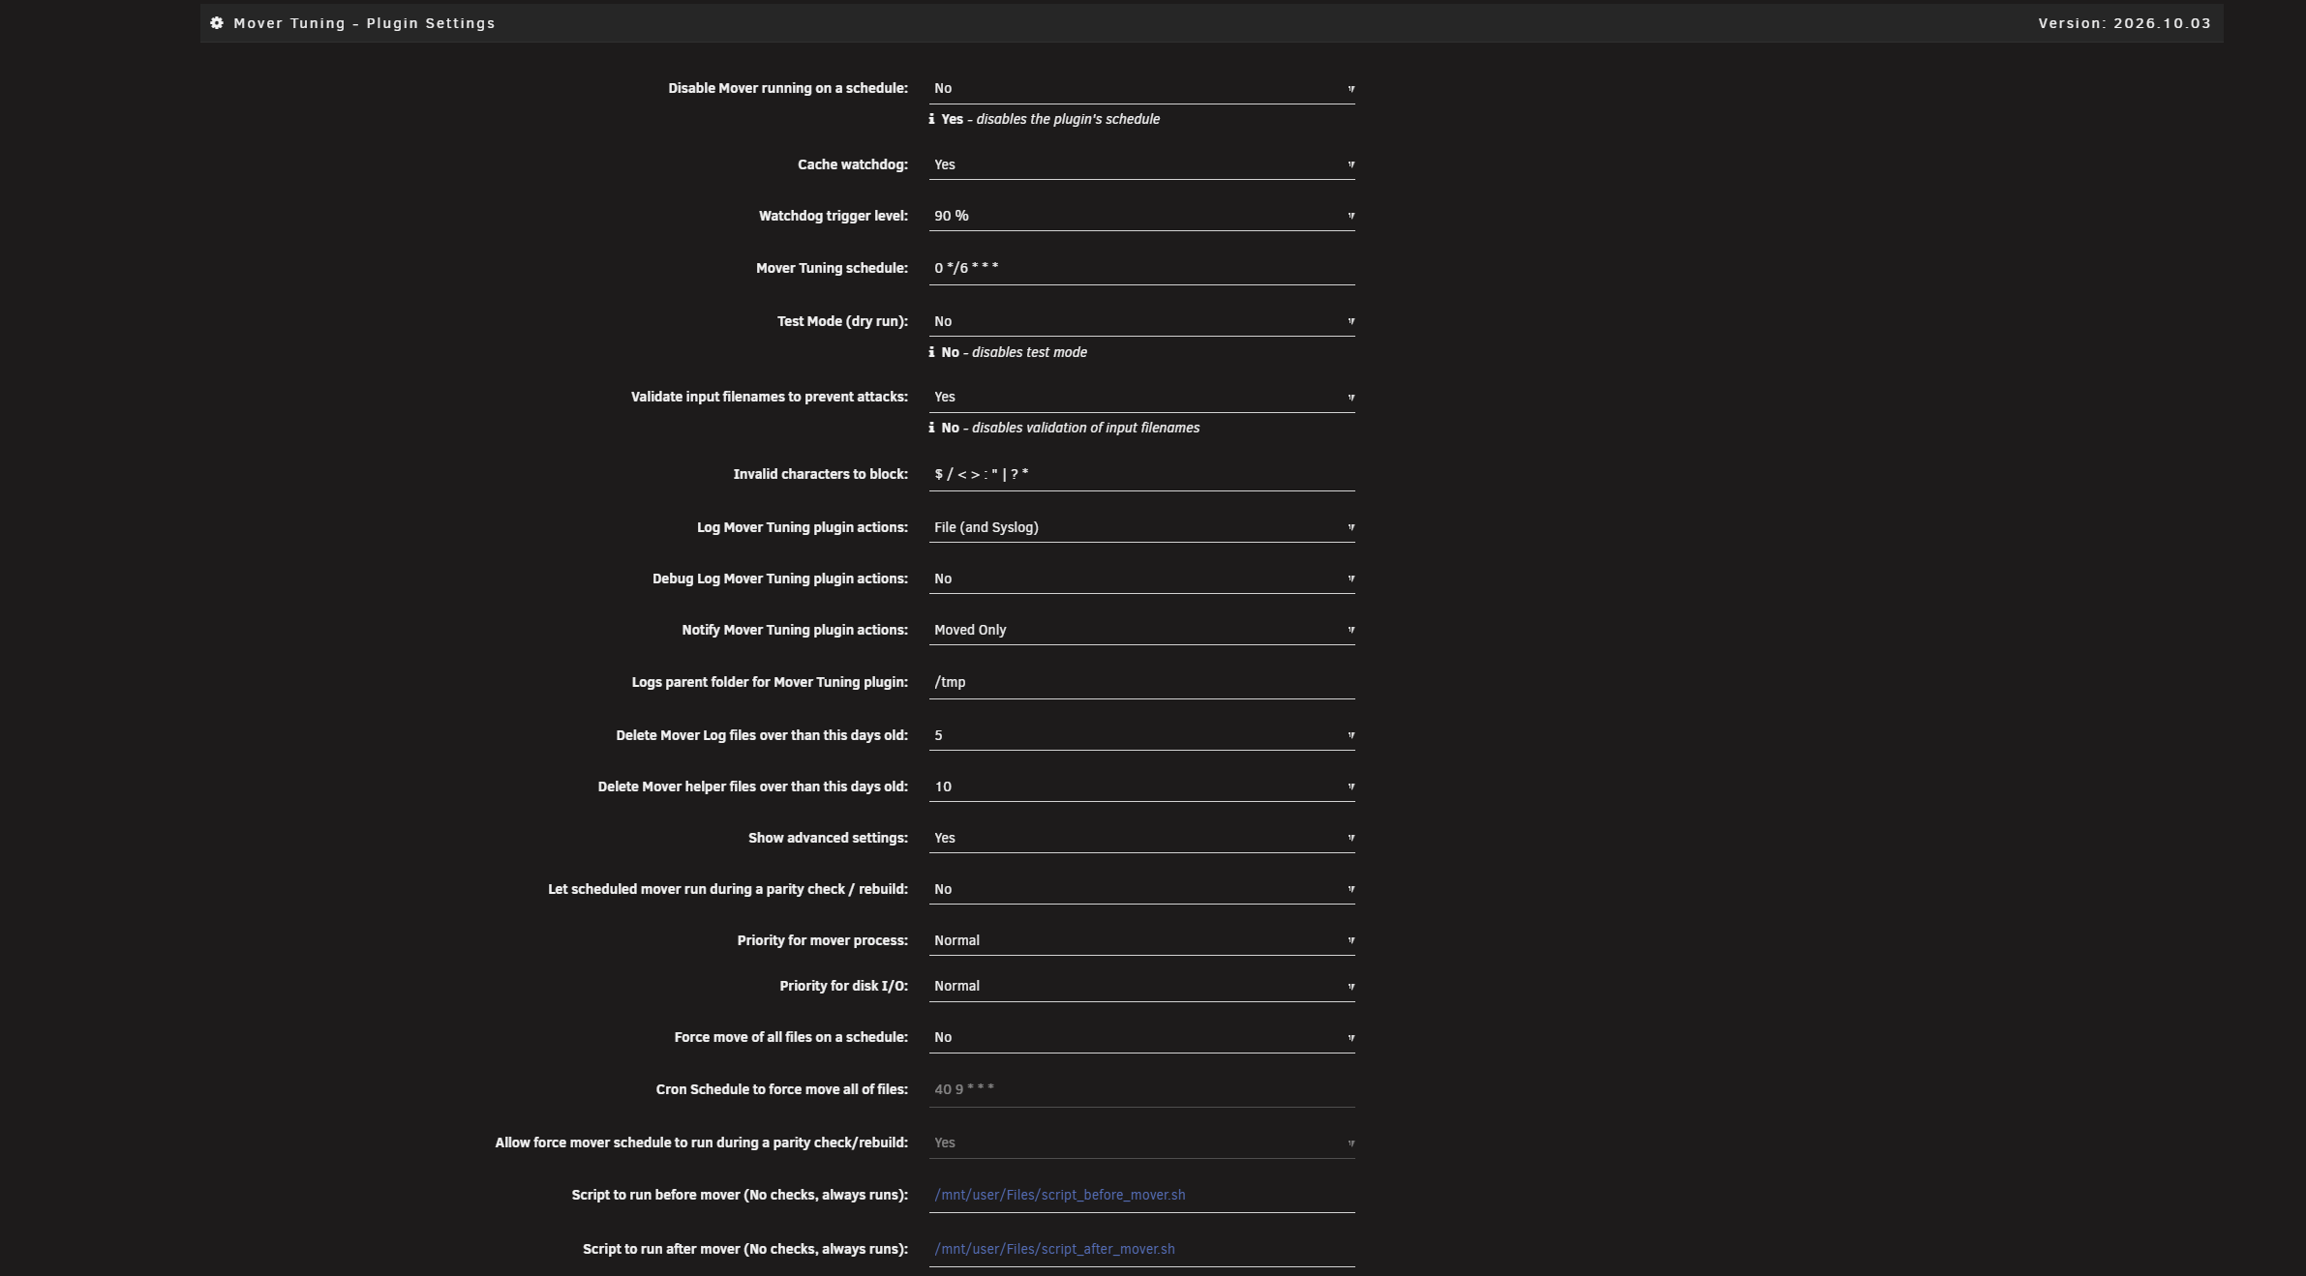2306x1276 pixels.
Task: Expand Watchdog trigger level 90 % dropdown
Action: 1141,216
